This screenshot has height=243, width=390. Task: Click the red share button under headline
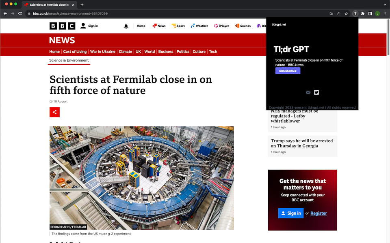54,112
